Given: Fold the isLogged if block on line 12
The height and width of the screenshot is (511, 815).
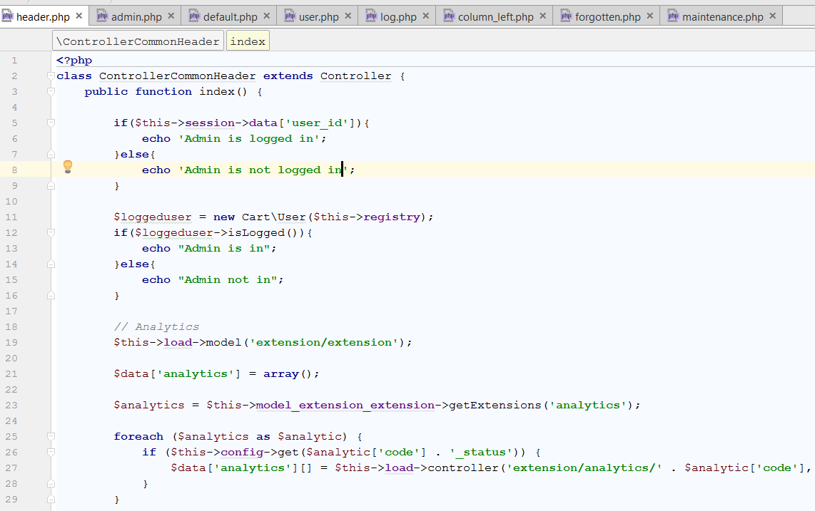Looking at the screenshot, I should click(x=51, y=232).
